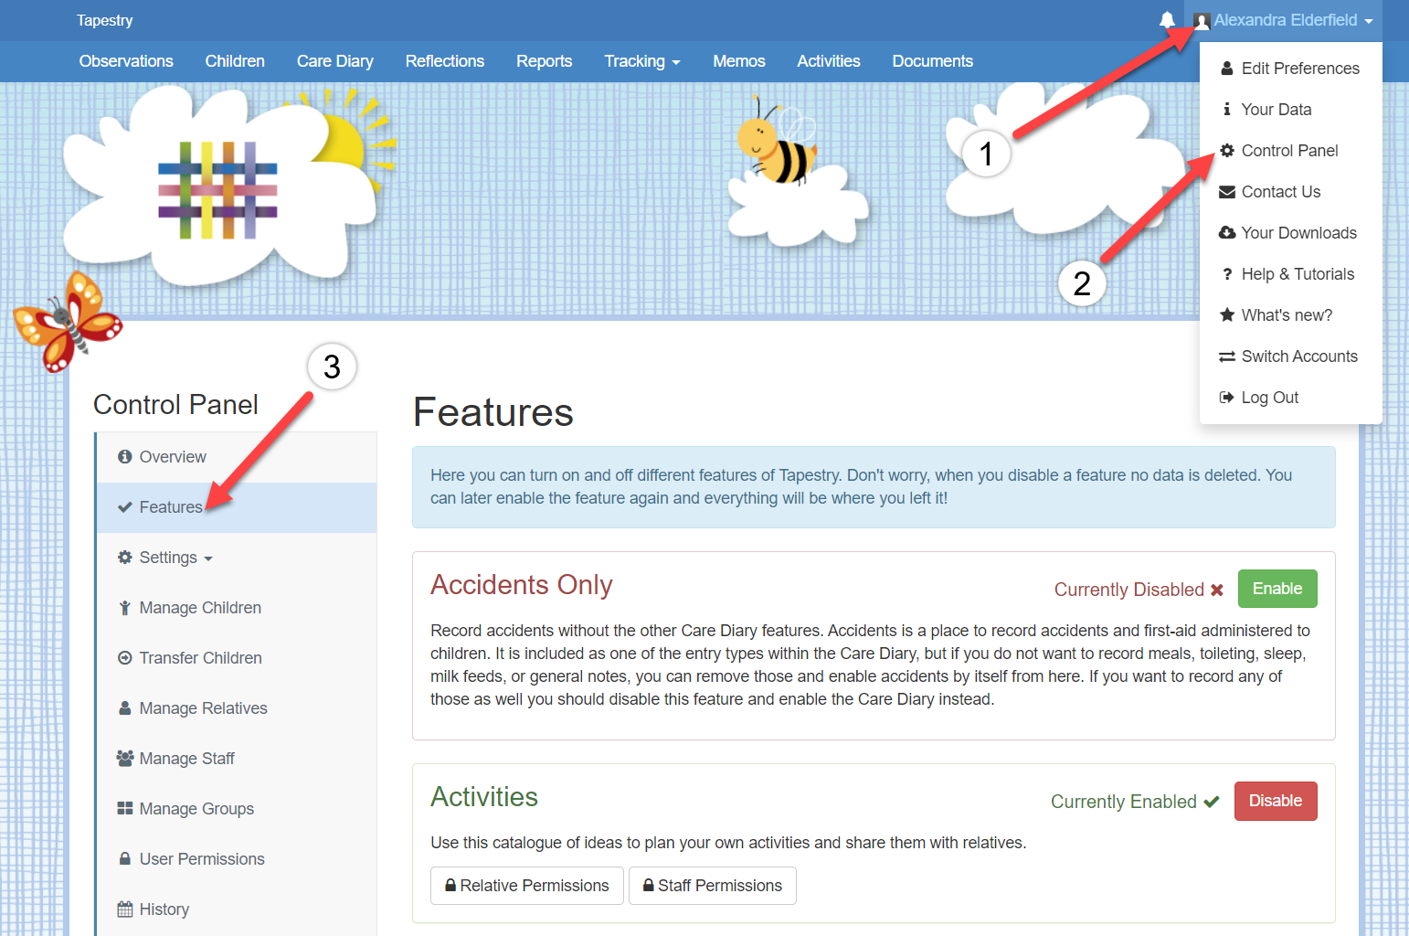Viewport: 1409px width, 936px height.
Task: Select Features in the Control Panel sidebar
Action: click(x=237, y=507)
